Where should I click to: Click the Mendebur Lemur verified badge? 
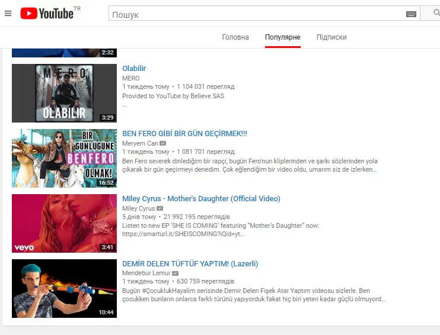point(175,273)
